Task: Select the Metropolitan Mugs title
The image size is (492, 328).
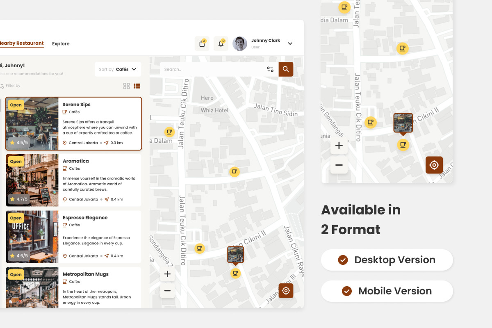Action: (x=85, y=274)
